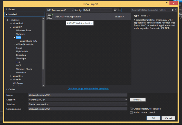182x125 pixels.
Task: Select the Silverlight template category
Action: 21,59
